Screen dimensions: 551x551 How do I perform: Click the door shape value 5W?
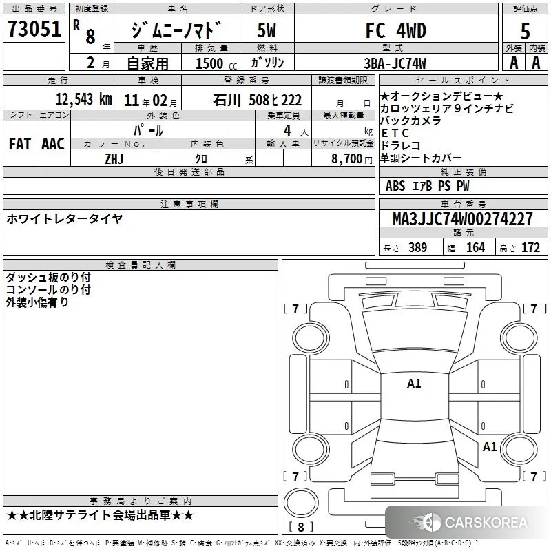click(x=267, y=30)
